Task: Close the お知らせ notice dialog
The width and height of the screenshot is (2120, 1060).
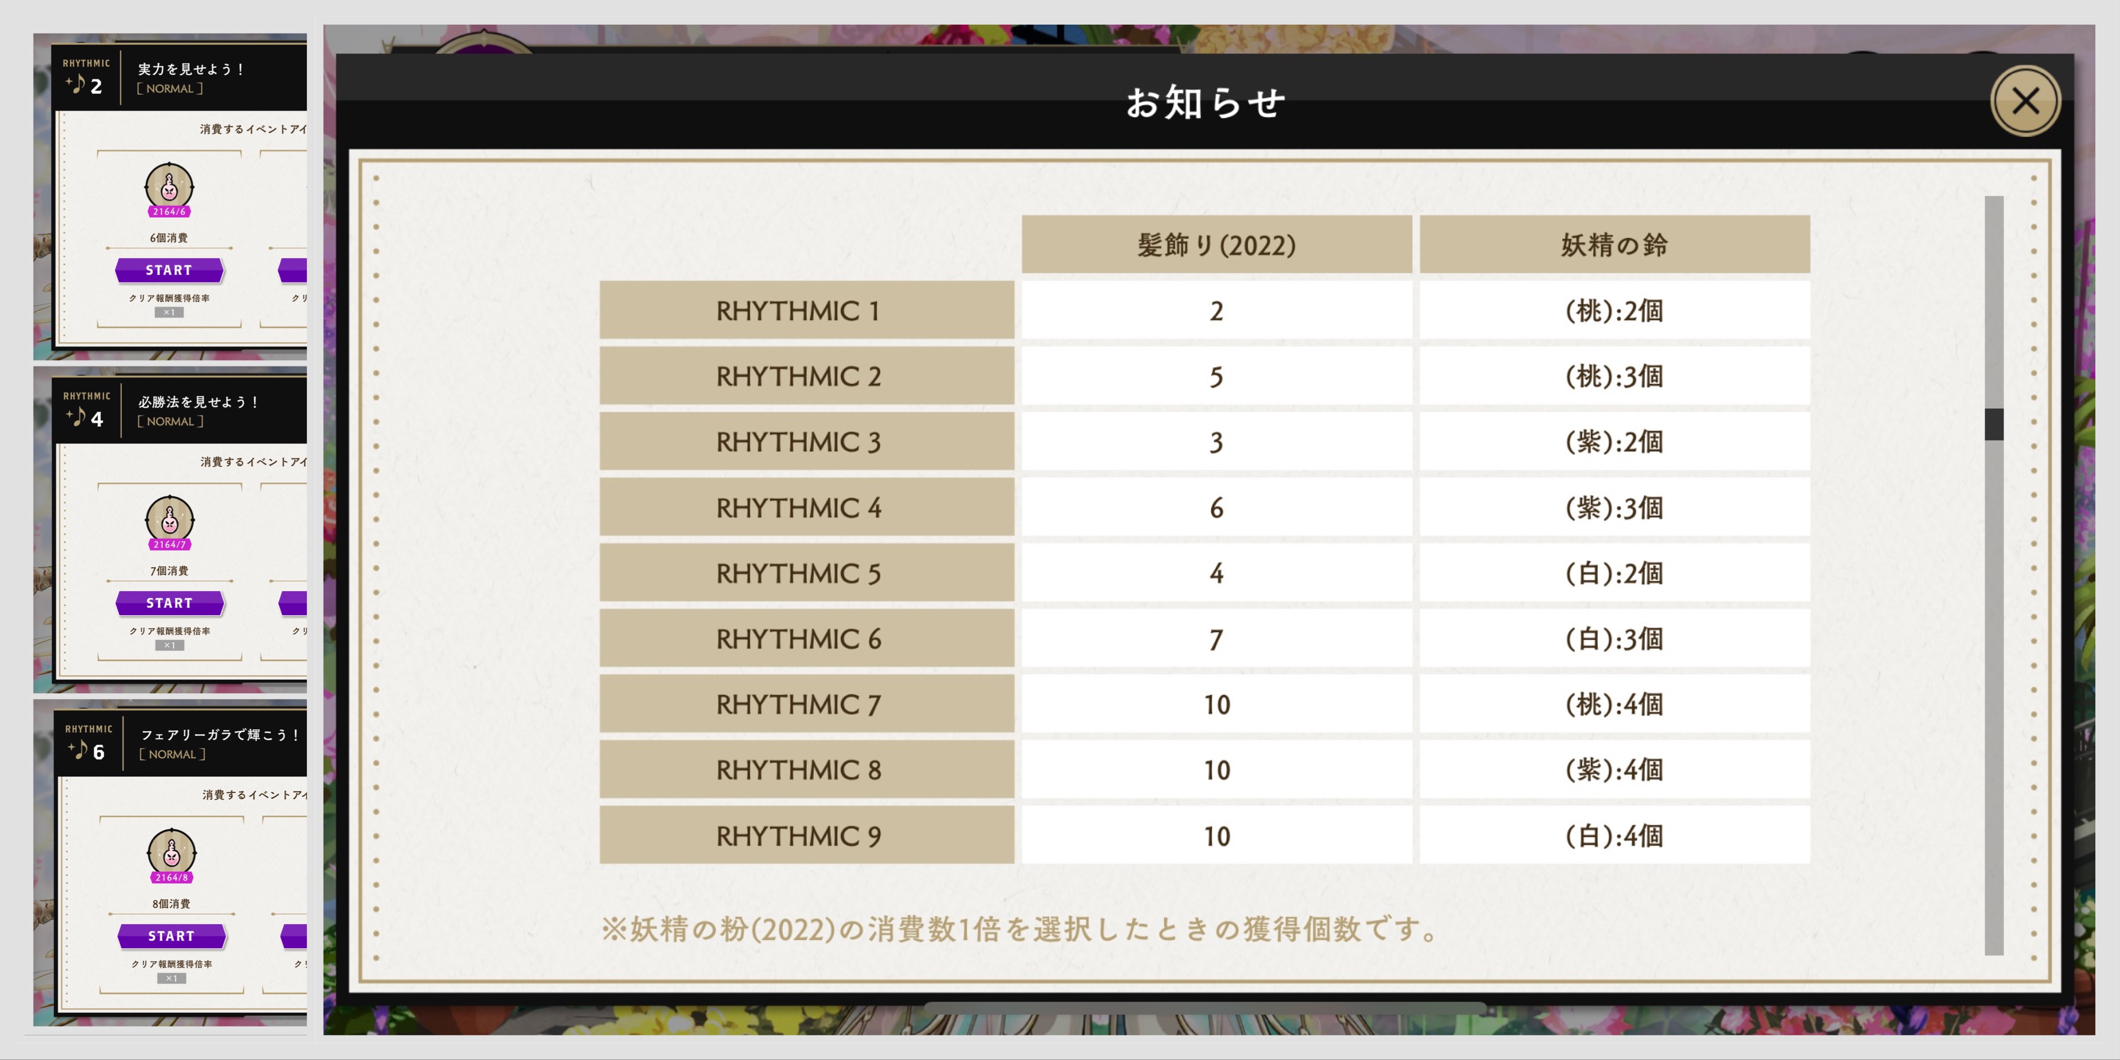Action: click(x=2024, y=101)
